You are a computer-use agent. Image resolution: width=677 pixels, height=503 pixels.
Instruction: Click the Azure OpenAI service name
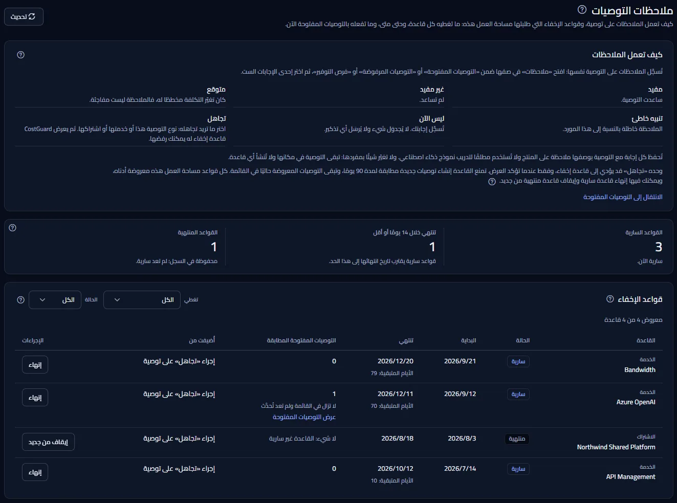[636, 402]
